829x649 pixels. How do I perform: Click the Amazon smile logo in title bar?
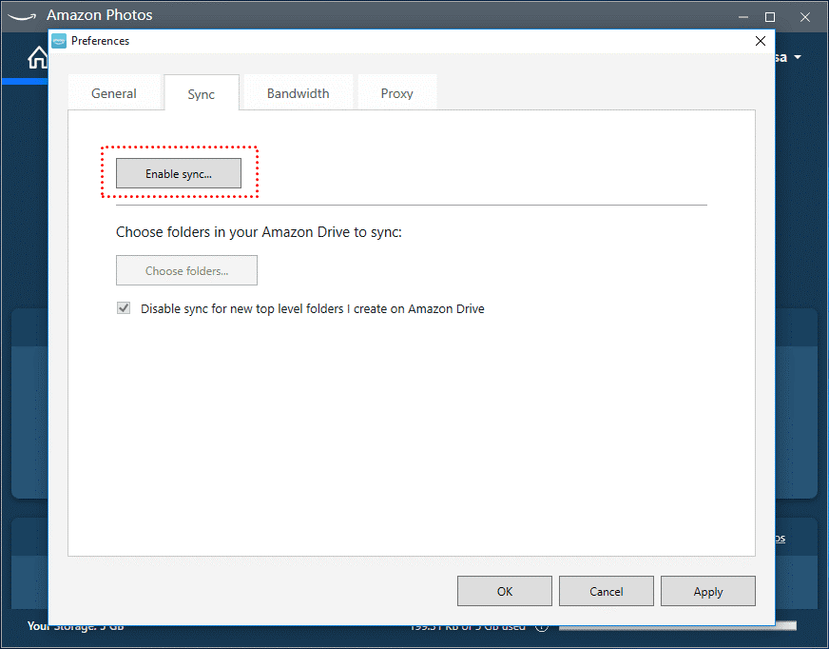click(x=25, y=15)
